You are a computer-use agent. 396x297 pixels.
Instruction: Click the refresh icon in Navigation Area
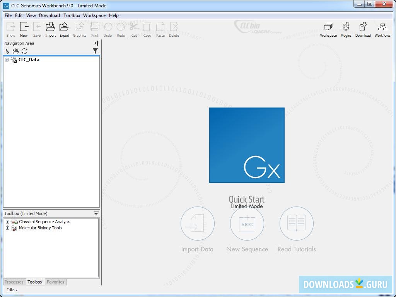point(24,51)
